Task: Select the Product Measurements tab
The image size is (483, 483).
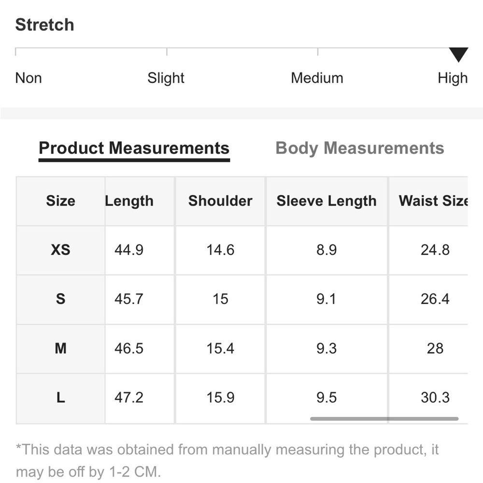Action: click(x=134, y=148)
